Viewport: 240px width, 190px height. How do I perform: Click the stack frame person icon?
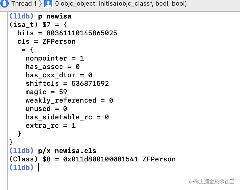click(48, 4)
